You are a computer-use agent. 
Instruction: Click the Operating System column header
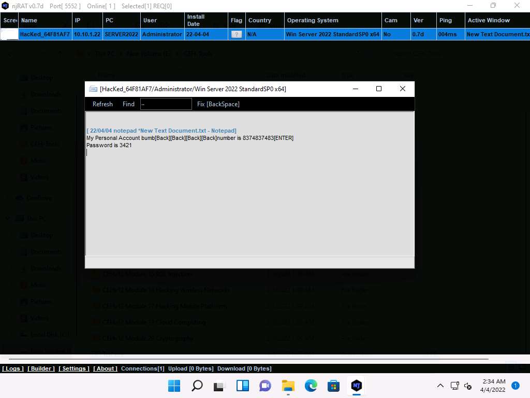(313, 20)
